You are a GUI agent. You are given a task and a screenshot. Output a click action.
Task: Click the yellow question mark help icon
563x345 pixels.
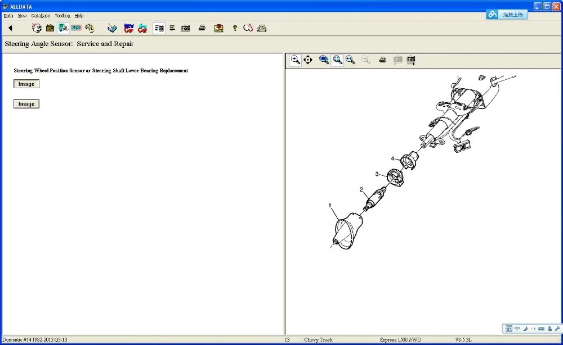[235, 28]
